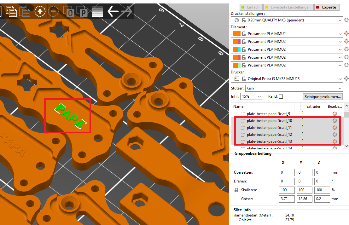Screen dimensions: 349x225
Task: Click the first filament's orange color swatch
Action: click(236, 34)
